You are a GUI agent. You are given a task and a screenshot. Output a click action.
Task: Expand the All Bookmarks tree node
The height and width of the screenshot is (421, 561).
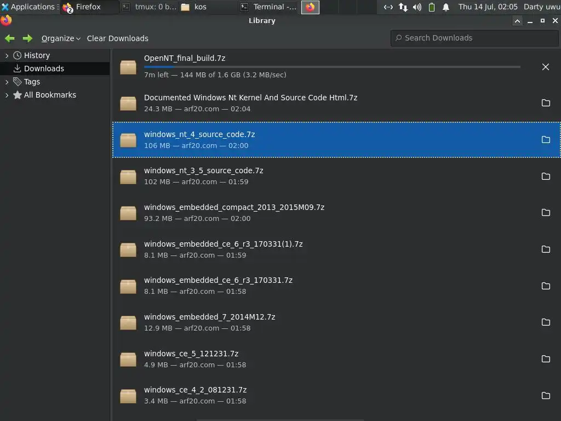click(x=7, y=95)
